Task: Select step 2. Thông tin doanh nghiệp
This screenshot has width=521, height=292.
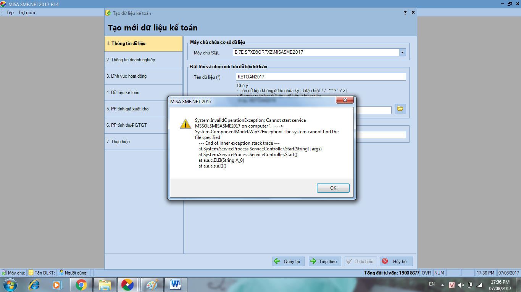Action: coord(144,60)
